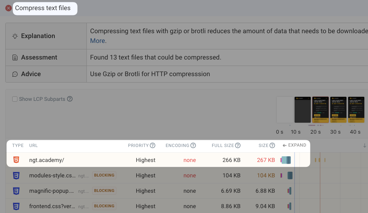Select CSS icon of frontend.css row
Viewport: 368px width, 213px height.
[x=16, y=206]
